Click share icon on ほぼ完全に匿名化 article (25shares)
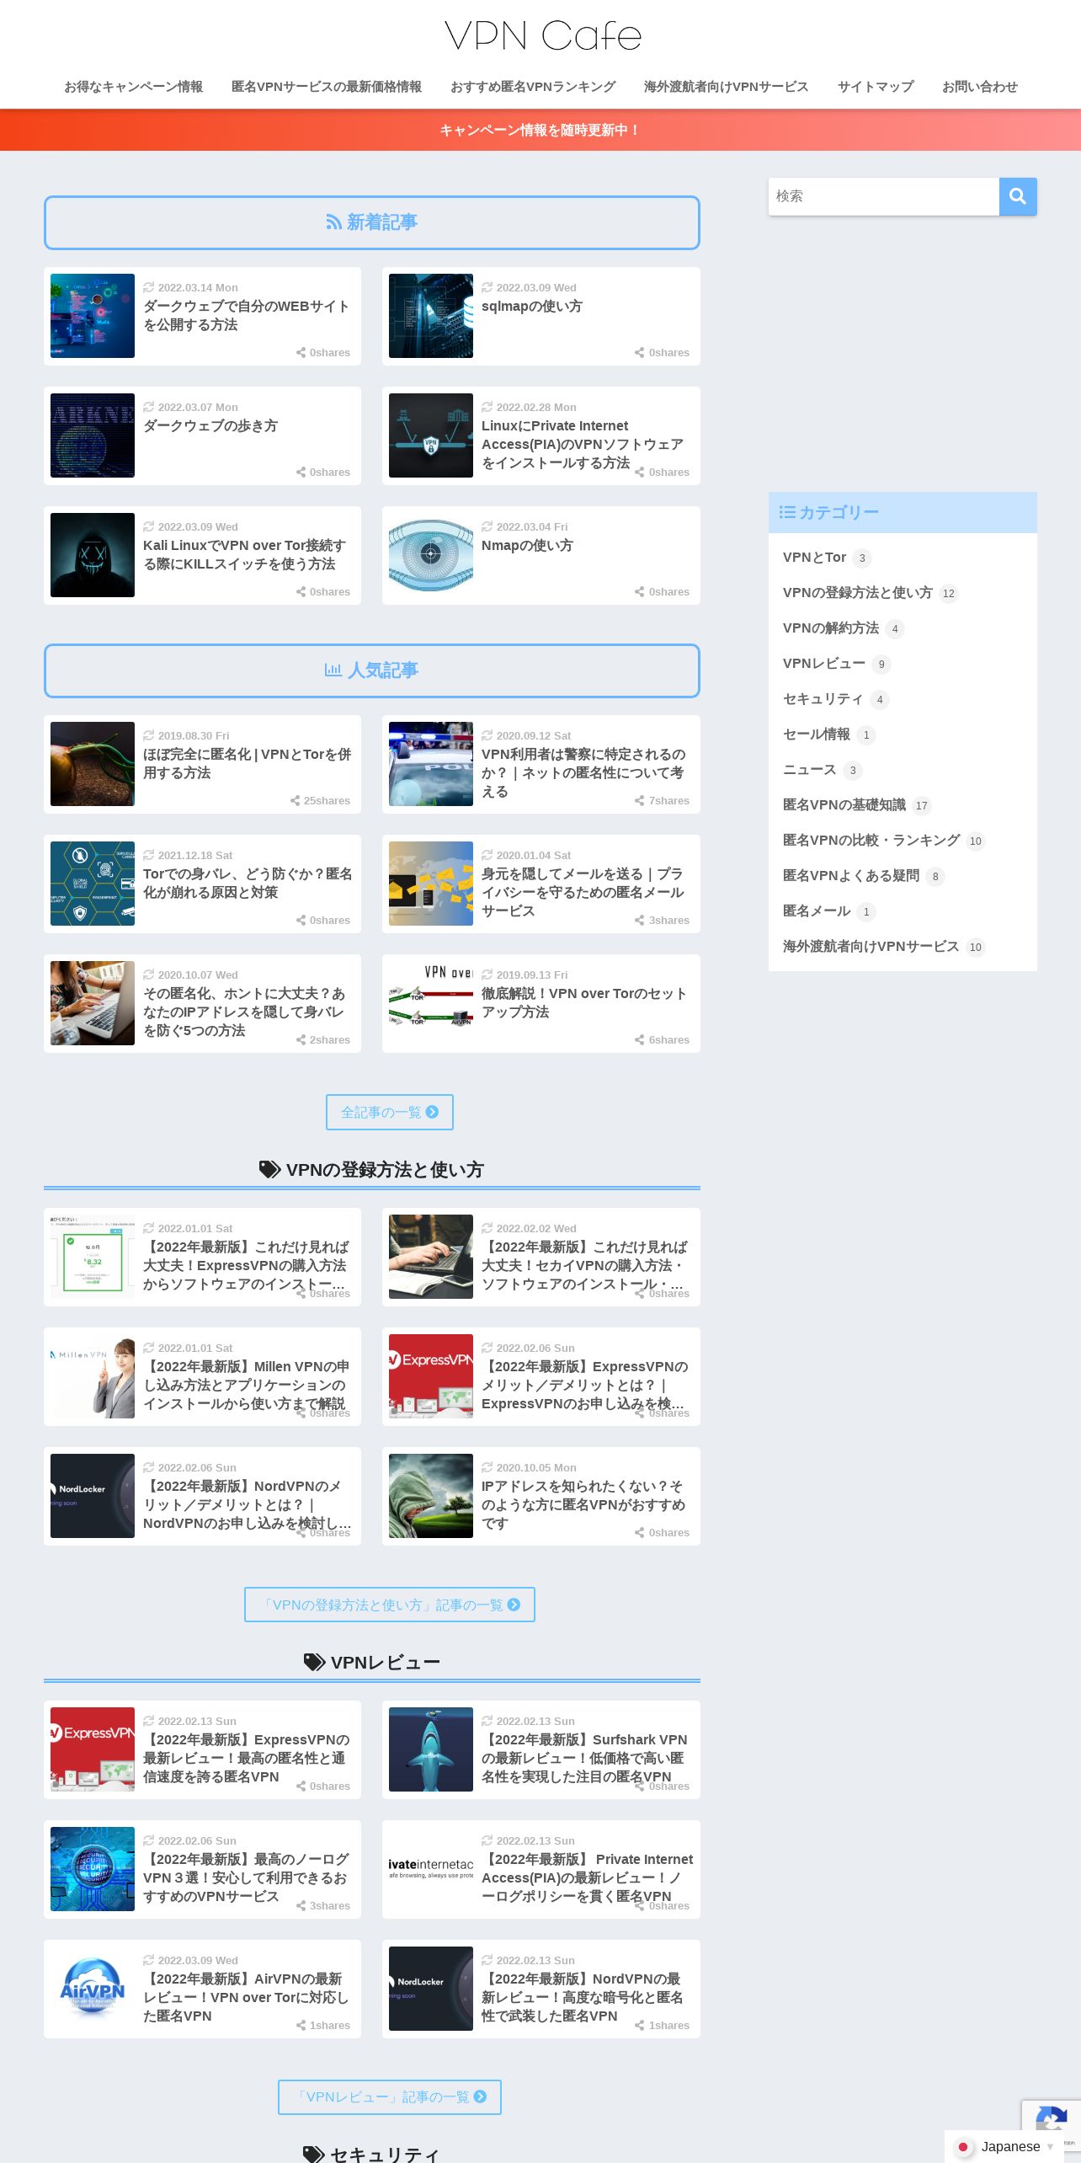The width and height of the screenshot is (1081, 2163). [296, 801]
